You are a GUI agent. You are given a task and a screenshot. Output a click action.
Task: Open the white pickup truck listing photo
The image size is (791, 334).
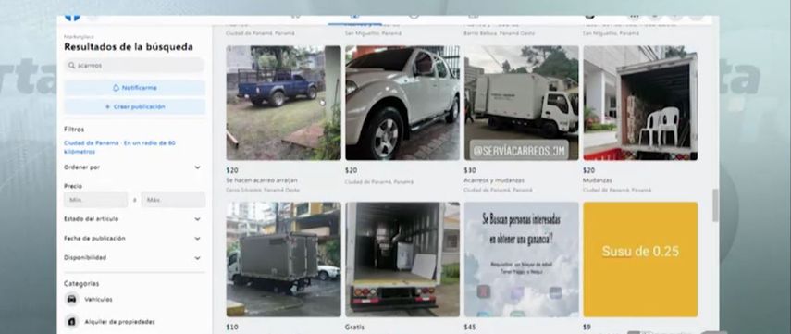click(x=402, y=103)
